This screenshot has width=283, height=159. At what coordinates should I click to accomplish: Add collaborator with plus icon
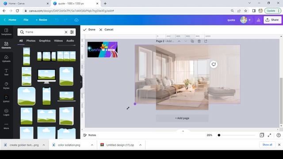[249, 20]
